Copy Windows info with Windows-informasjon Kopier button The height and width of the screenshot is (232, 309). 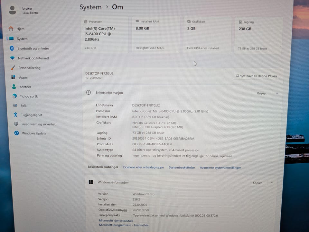(257, 183)
